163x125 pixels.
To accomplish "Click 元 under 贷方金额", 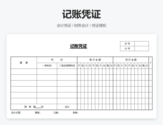I will click(140, 65).
